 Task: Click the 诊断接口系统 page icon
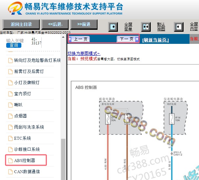click(x=11, y=149)
